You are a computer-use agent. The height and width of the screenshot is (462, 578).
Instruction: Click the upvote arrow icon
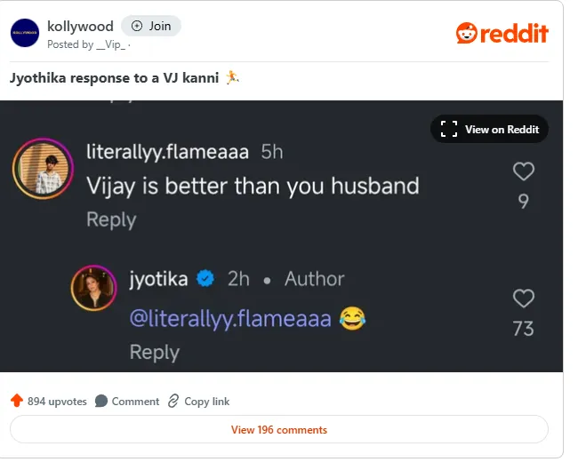point(16,402)
